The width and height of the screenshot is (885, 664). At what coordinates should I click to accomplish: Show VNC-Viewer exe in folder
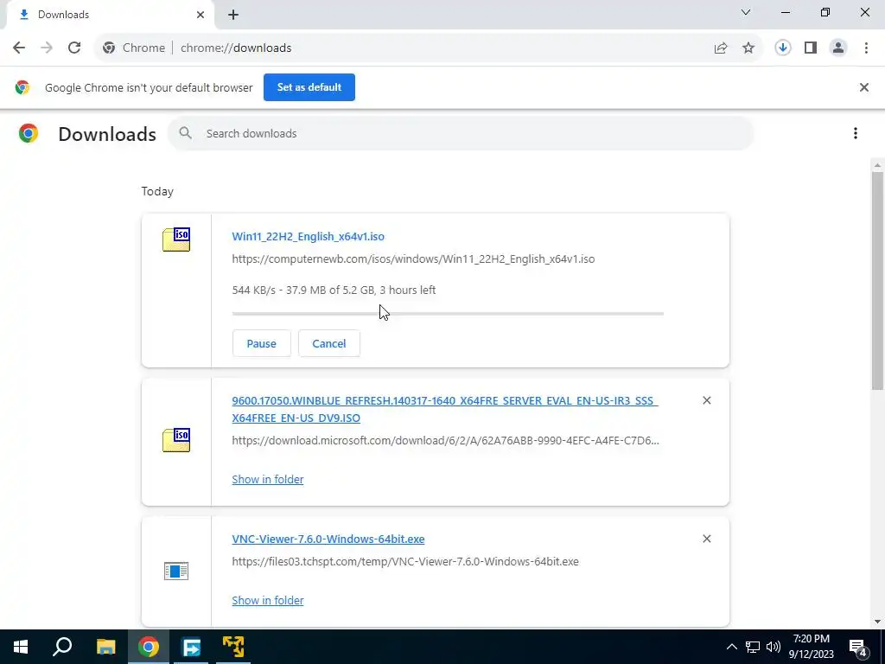(x=268, y=600)
